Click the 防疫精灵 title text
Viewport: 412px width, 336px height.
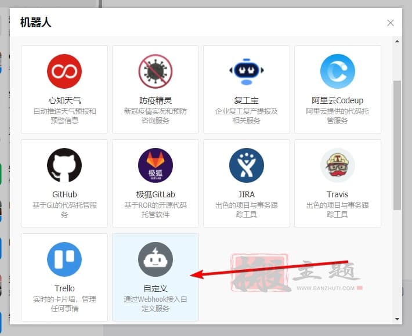coord(156,100)
